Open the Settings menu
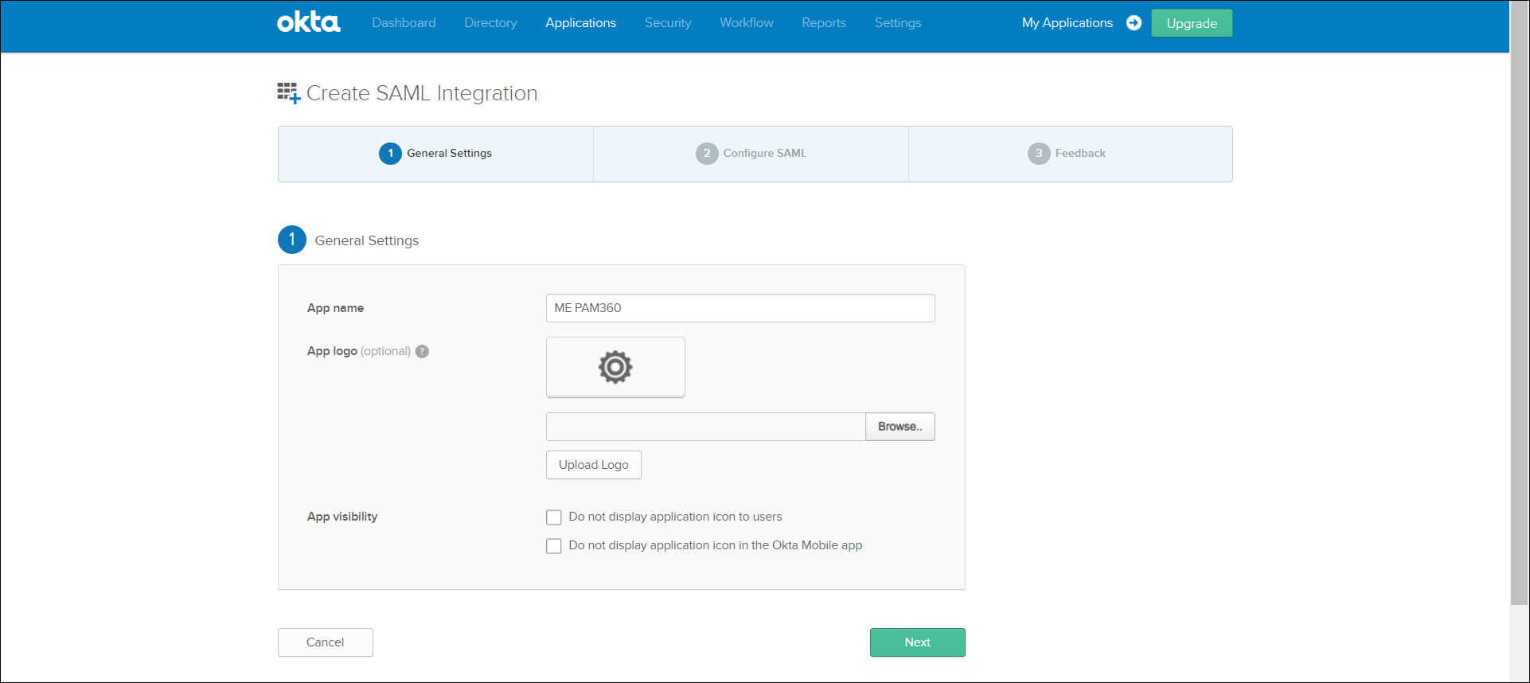The width and height of the screenshot is (1530, 683). coord(898,23)
